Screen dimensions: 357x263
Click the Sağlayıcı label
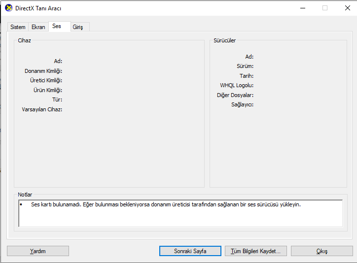[x=242, y=104]
